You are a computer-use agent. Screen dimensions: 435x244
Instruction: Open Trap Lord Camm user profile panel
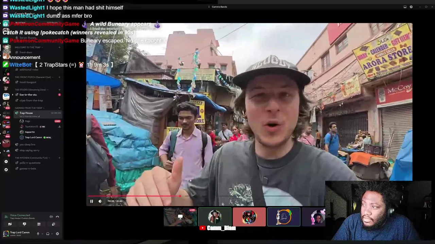17,233
